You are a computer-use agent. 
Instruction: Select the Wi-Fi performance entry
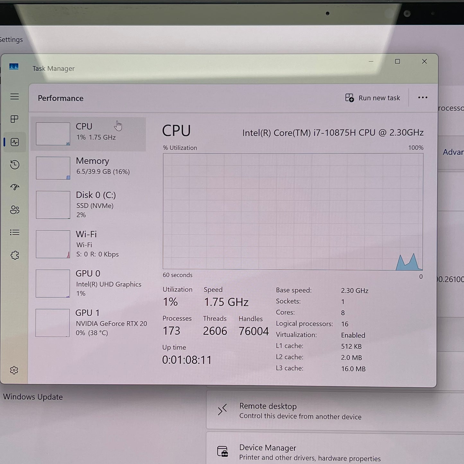pyautogui.click(x=88, y=244)
